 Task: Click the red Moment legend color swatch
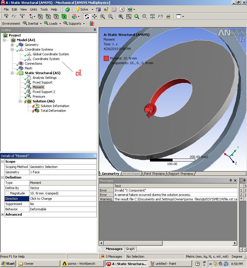[106, 58]
